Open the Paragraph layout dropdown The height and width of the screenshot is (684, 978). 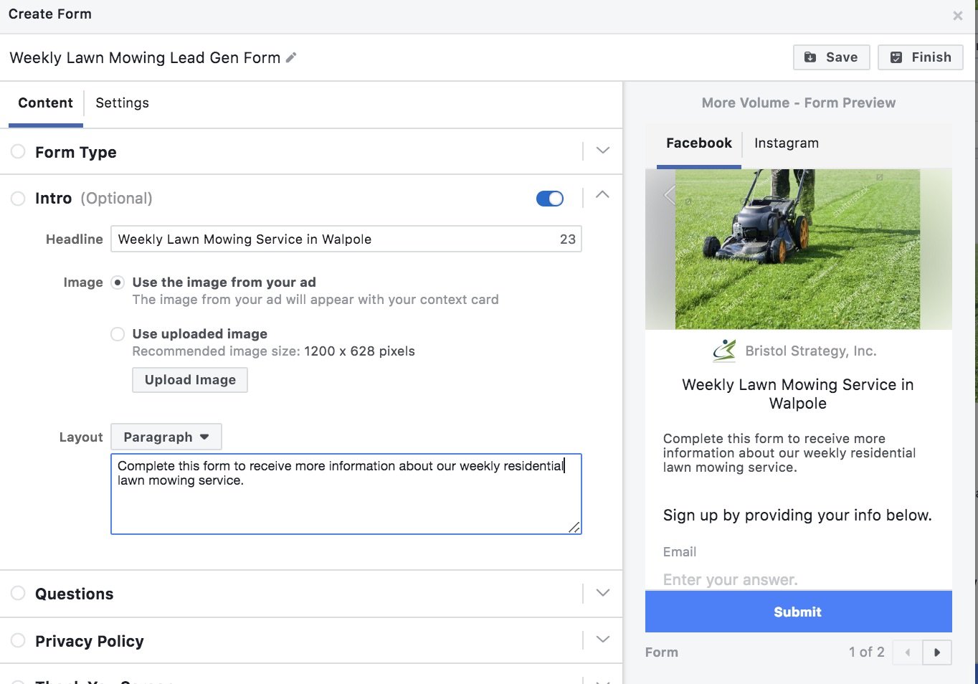coord(166,437)
